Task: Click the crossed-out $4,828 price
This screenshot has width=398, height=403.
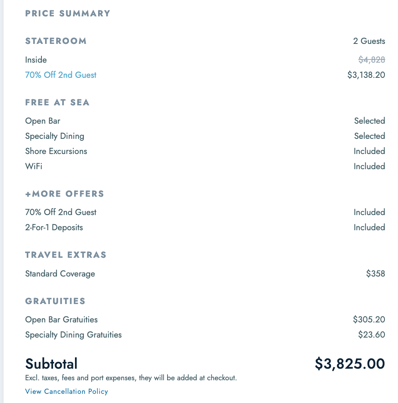Action: 372,60
